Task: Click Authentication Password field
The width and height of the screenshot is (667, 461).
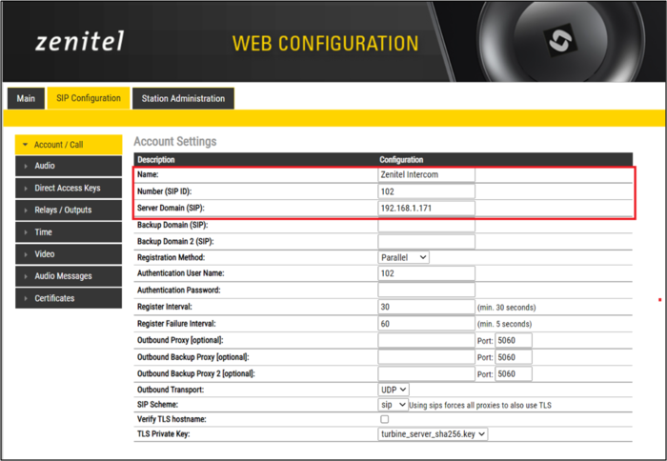Action: point(426,291)
